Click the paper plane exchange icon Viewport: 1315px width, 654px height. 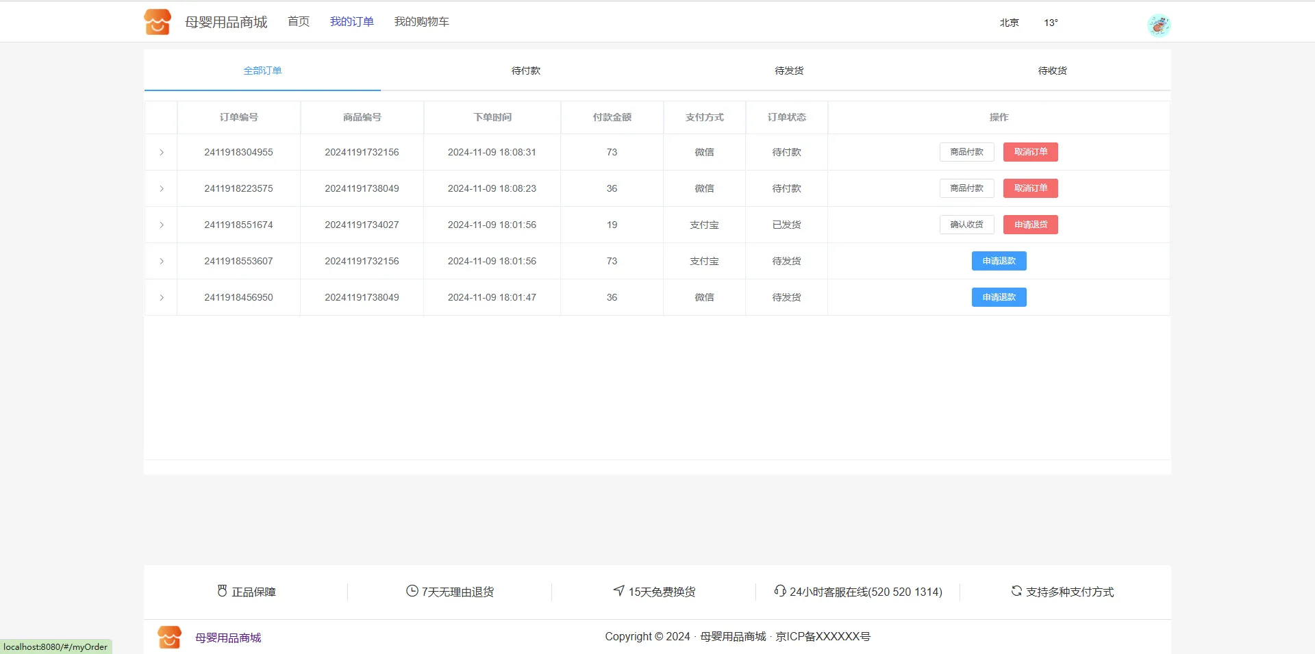pos(618,590)
